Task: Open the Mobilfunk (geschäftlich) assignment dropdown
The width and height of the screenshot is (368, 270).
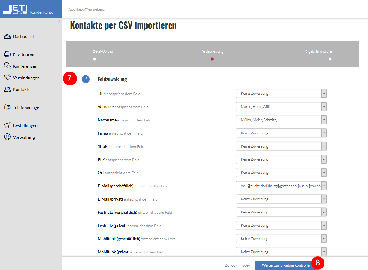Action: point(281,239)
